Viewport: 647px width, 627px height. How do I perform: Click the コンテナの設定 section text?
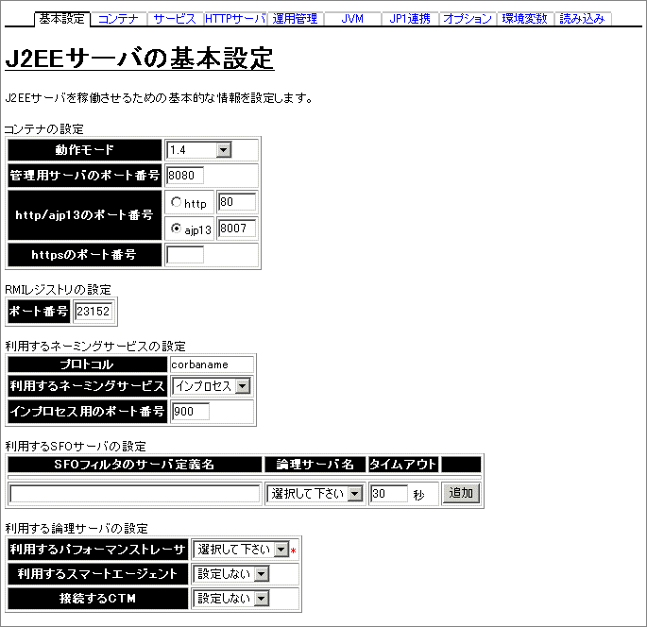[x=44, y=129]
